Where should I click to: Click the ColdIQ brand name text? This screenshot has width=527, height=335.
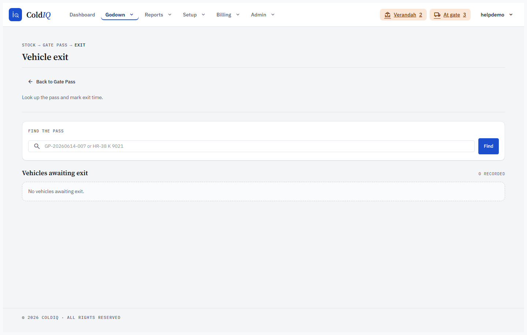pos(38,15)
